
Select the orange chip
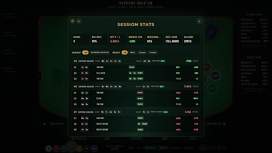(79, 148)
